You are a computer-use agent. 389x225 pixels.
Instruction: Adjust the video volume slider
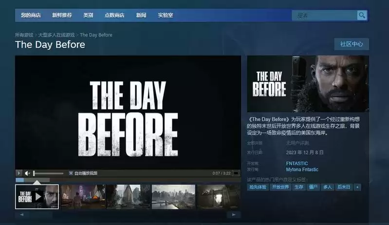coord(48,173)
